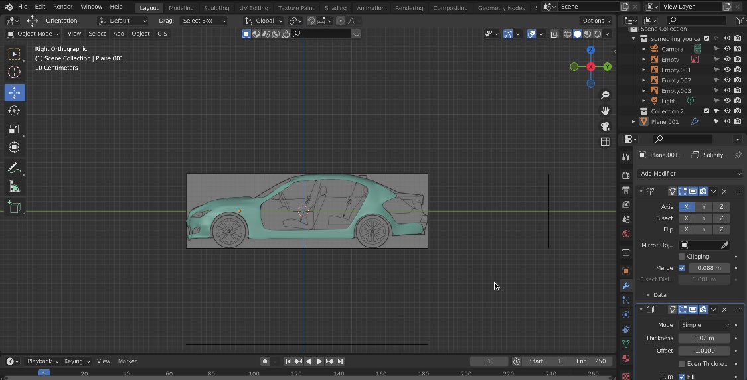Open the Global transform orientation dropdown
Viewport: 747px width, 380px height.
tap(264, 21)
